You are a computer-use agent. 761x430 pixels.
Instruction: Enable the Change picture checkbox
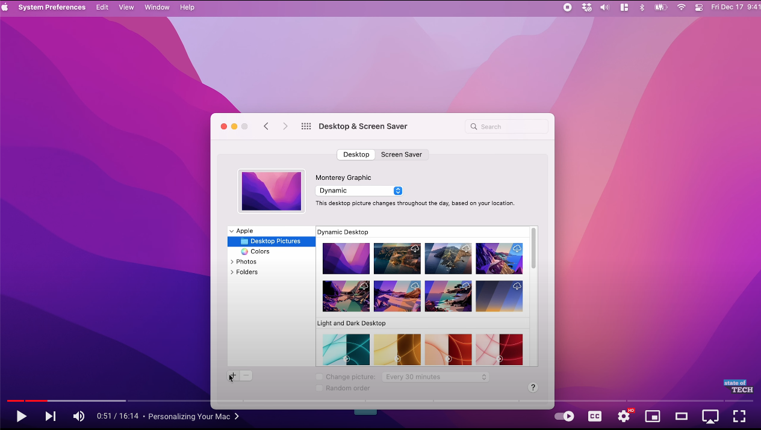click(x=320, y=377)
